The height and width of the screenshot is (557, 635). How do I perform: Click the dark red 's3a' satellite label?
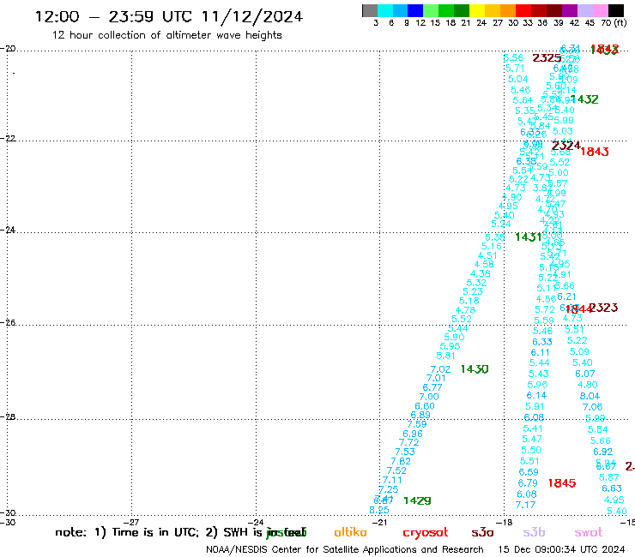pyautogui.click(x=482, y=532)
